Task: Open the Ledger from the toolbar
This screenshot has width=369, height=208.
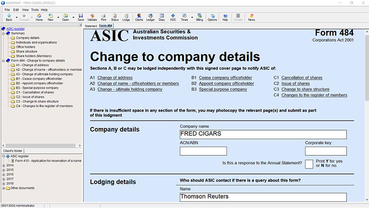Action: (x=151, y=17)
